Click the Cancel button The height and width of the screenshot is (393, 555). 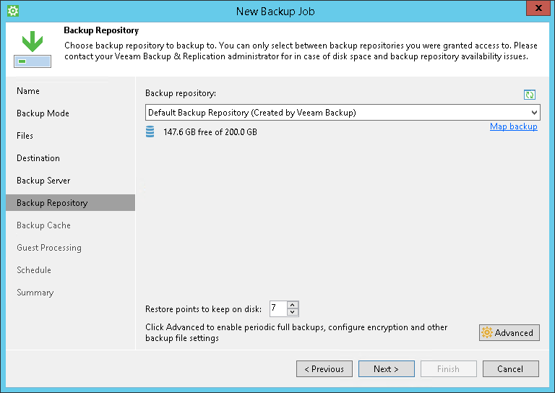510,369
